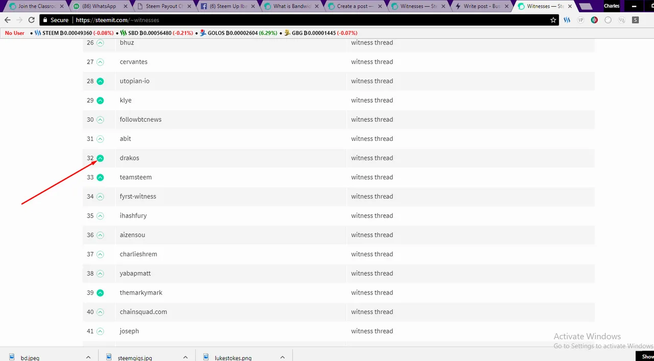Click the blue Steem waves extension icon
Screen dimensions: 654x361
click(568, 20)
